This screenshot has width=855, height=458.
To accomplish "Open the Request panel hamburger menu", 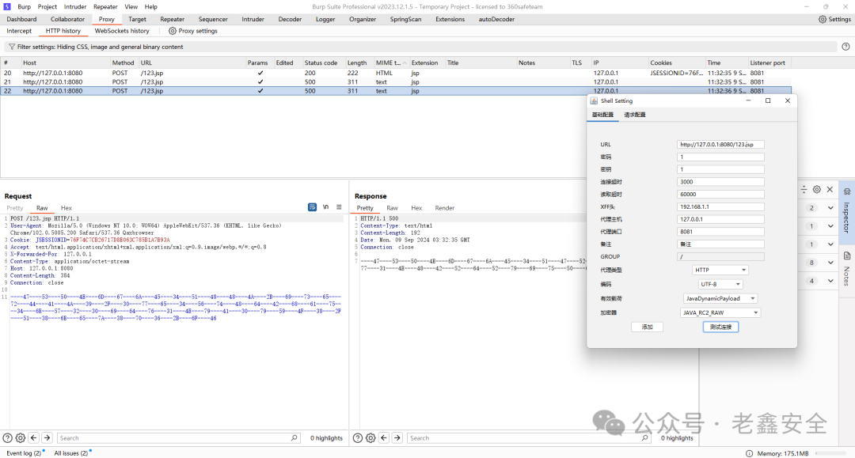I will coord(339,207).
